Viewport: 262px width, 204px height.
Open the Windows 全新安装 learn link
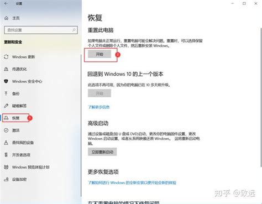132,182
